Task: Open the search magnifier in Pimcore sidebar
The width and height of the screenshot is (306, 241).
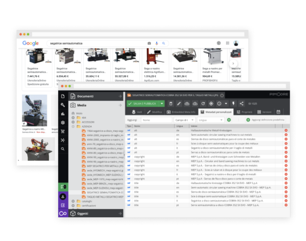Action: (63, 149)
